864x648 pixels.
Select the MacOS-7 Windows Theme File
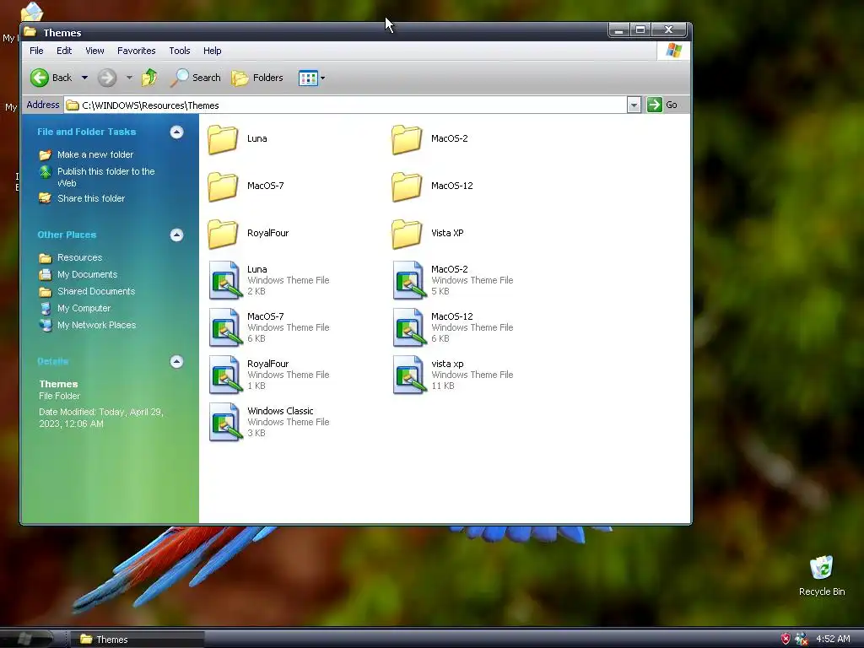tap(269, 328)
